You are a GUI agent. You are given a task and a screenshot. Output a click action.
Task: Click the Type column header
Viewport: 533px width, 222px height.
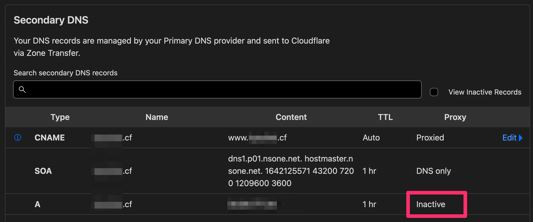coord(60,117)
